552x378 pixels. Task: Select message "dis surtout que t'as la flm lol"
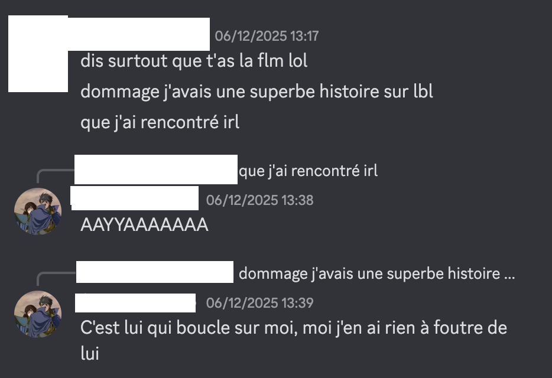194,60
